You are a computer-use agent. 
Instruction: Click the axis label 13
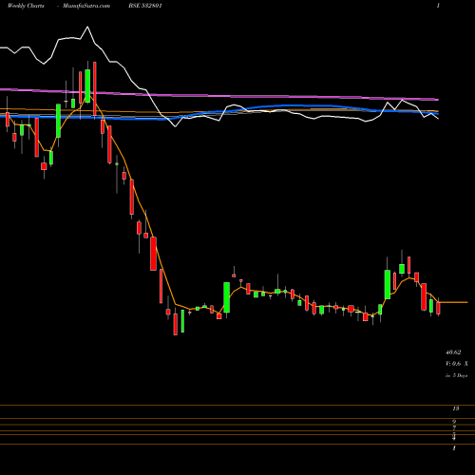pyautogui.click(x=456, y=408)
